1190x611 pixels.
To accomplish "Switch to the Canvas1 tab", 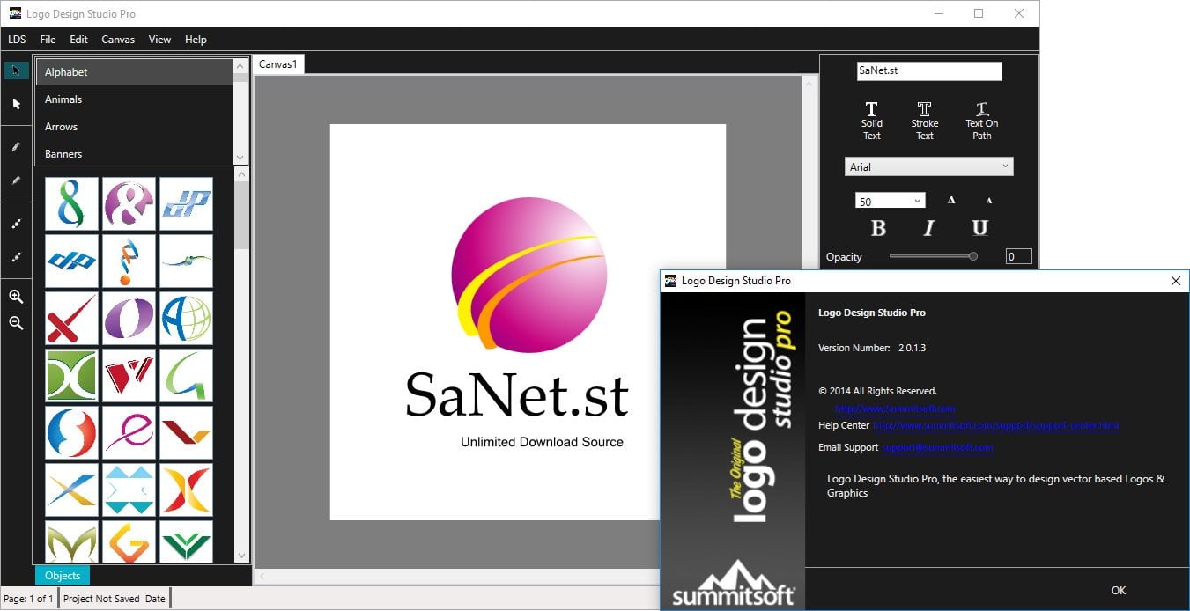I will [277, 63].
